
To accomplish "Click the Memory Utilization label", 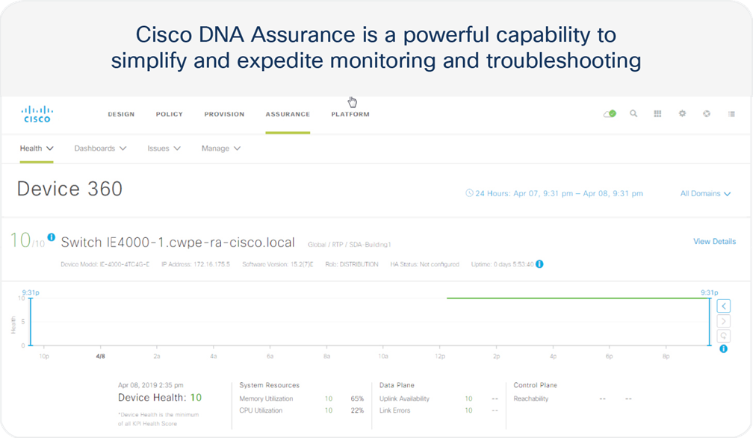I will pos(266,398).
